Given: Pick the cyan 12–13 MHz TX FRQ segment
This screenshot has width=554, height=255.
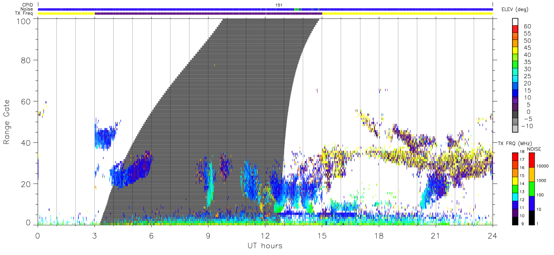Looking at the screenshot, I should pos(516,196).
